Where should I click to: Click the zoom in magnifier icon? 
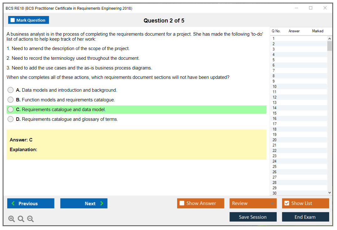[12, 219]
